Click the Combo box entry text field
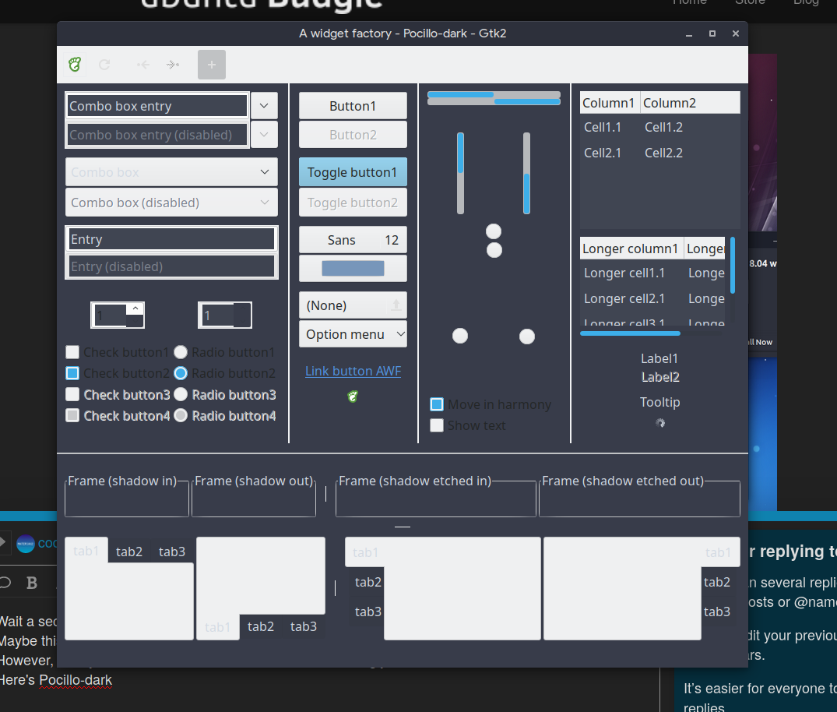Image resolution: width=837 pixels, height=712 pixels. pos(157,106)
